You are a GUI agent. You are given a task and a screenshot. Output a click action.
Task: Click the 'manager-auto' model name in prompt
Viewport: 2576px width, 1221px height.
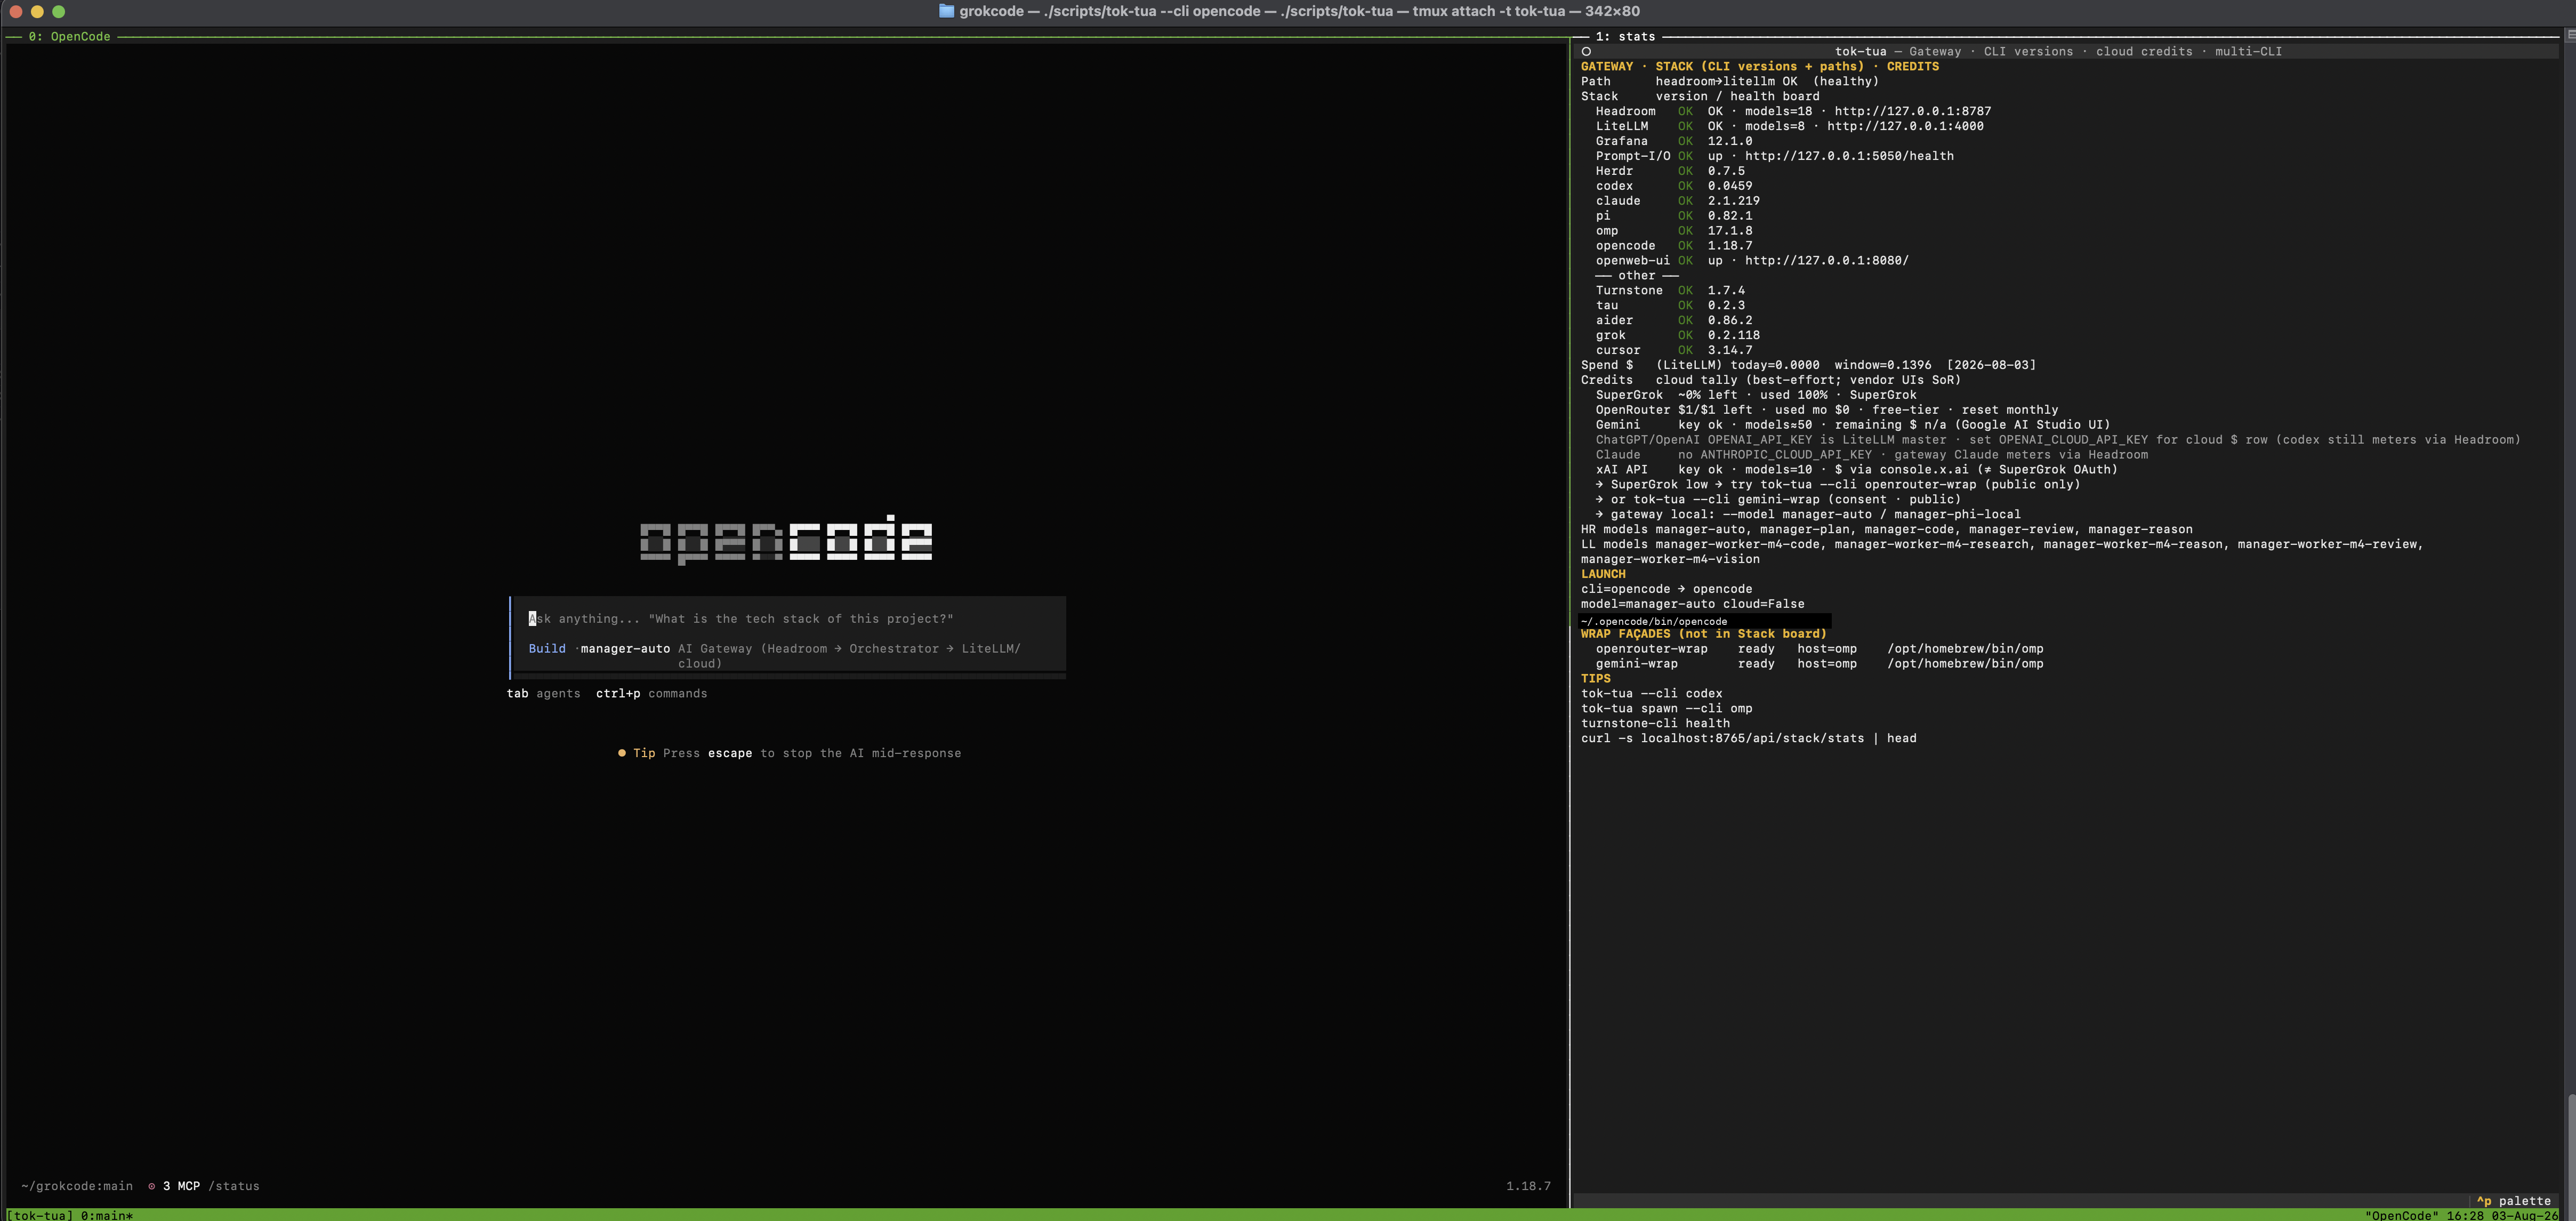click(625, 649)
